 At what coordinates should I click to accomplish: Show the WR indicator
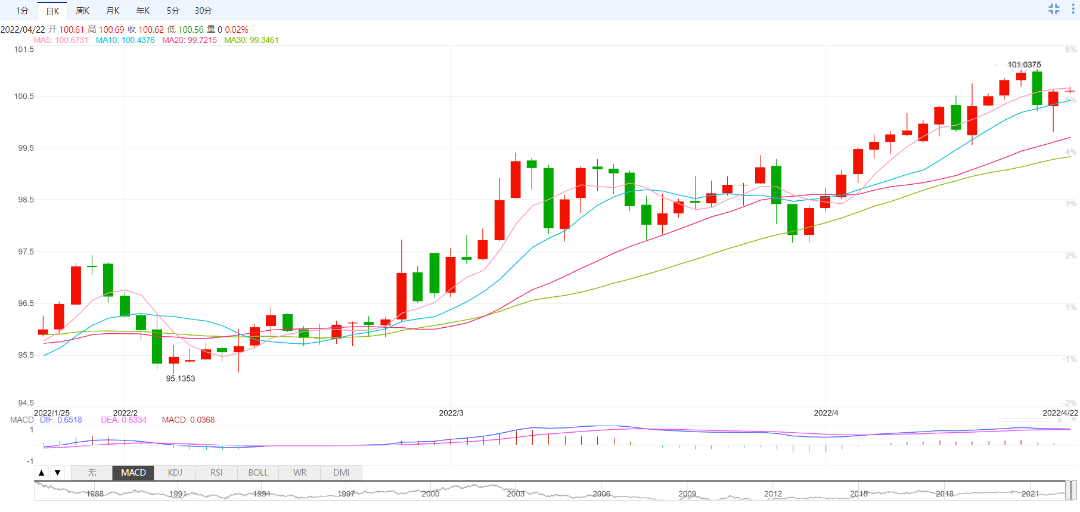coord(300,473)
